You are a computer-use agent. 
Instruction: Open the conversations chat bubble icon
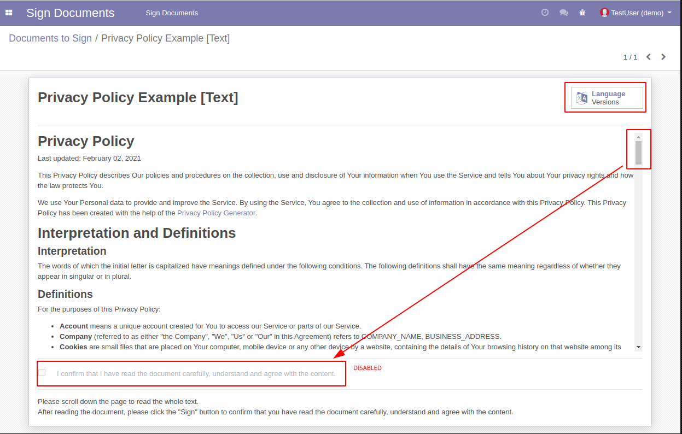563,13
